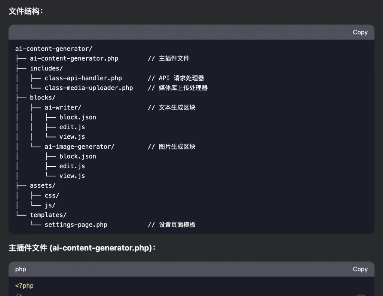Screen dimensions: 383x296
Task: Click edit.js under the ai-image-generator folder
Action: click(72, 166)
